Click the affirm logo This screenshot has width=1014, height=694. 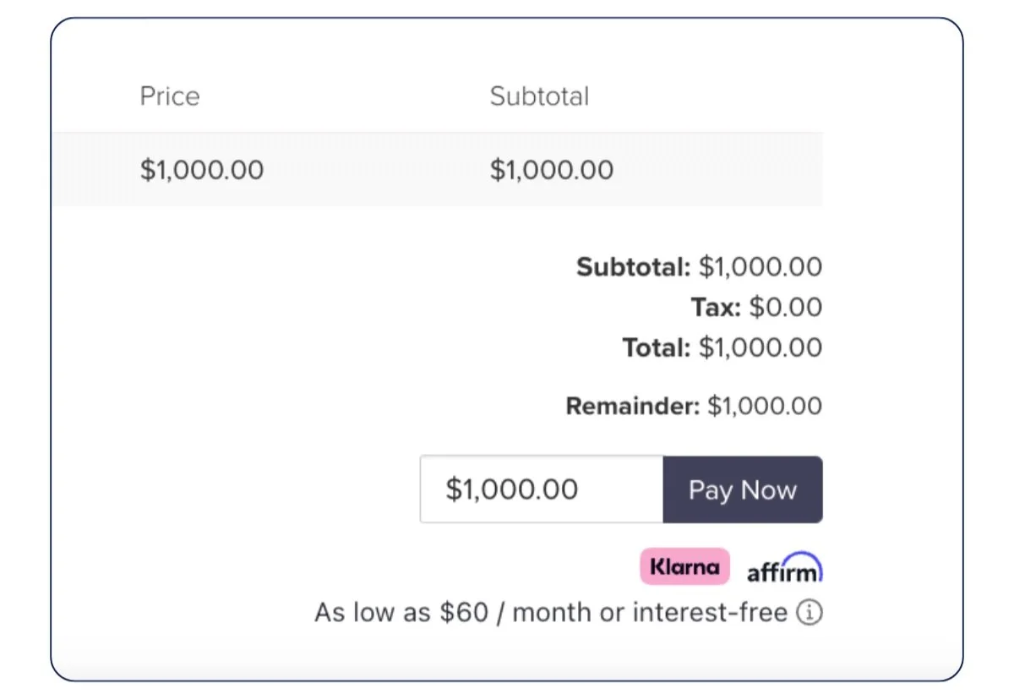click(784, 567)
